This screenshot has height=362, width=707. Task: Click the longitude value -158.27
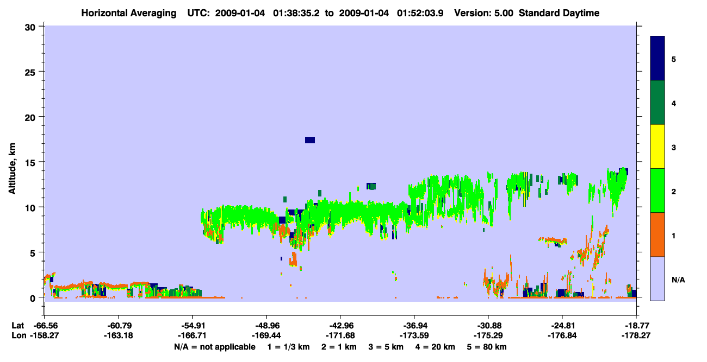[44, 335]
